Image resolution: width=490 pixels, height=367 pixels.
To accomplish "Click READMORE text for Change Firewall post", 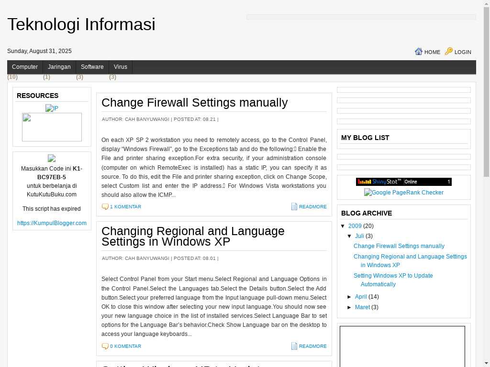I will pos(313,206).
